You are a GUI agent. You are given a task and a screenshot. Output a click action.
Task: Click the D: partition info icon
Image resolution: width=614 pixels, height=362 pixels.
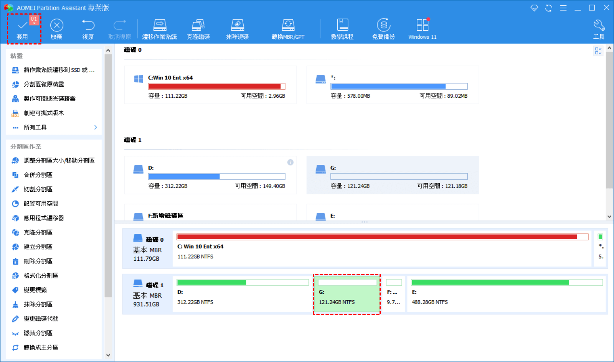click(290, 162)
